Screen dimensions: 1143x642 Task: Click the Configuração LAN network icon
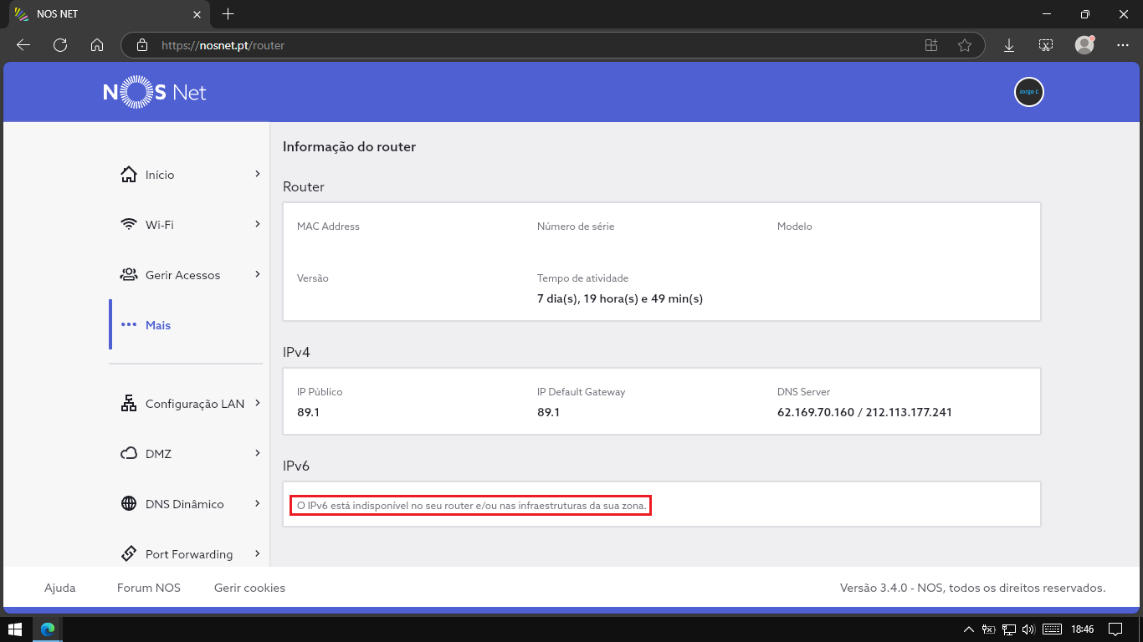pyautogui.click(x=129, y=404)
